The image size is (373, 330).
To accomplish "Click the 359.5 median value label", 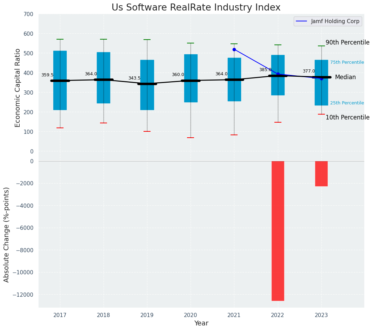I will click(47, 75).
